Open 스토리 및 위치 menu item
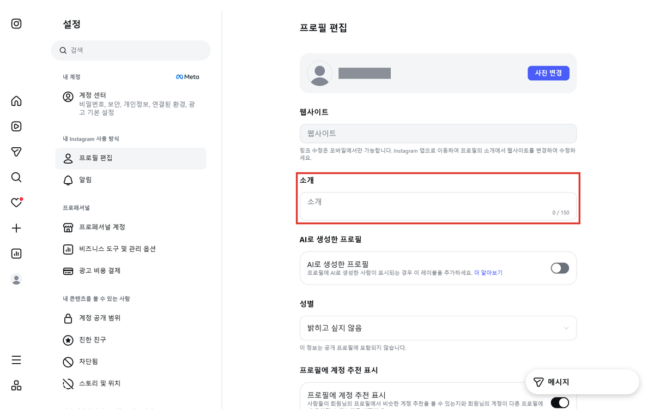Image resolution: width=654 pixels, height=409 pixels. pyautogui.click(x=131, y=383)
